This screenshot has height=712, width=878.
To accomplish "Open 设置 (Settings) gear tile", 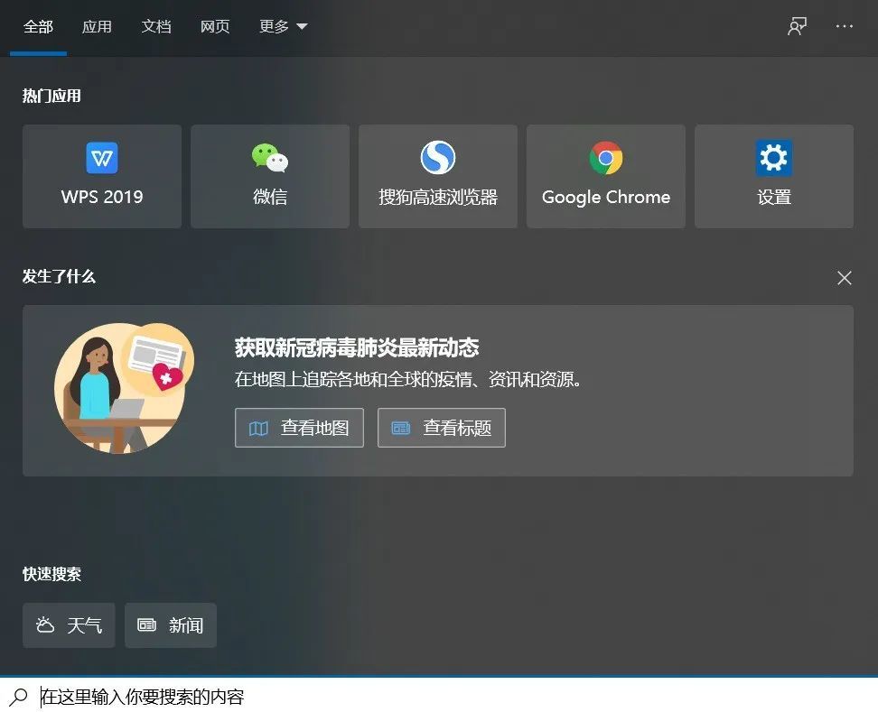I will pos(774,176).
